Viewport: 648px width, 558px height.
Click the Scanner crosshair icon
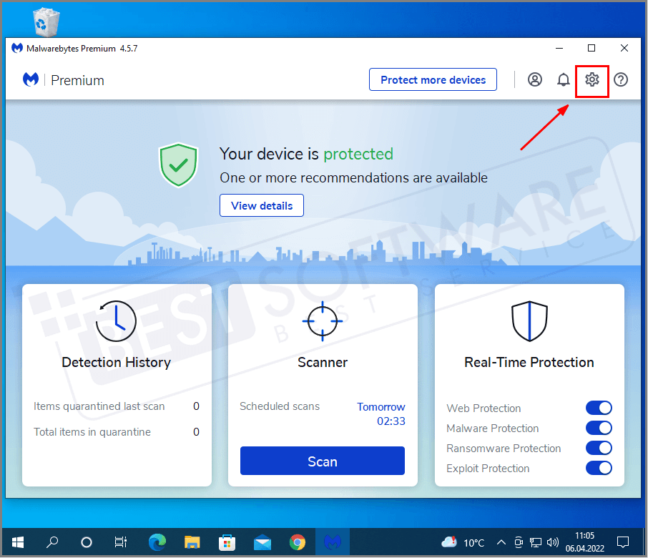[322, 321]
